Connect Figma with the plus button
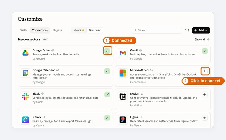 click(x=205, y=118)
